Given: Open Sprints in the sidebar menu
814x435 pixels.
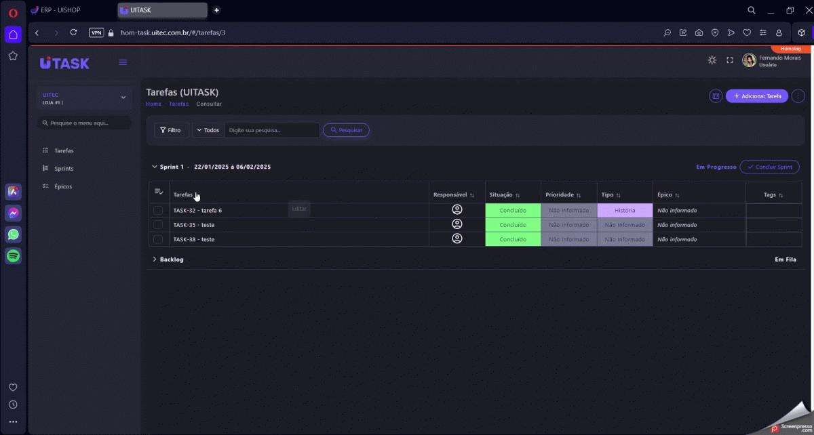Looking at the screenshot, I should (x=64, y=169).
